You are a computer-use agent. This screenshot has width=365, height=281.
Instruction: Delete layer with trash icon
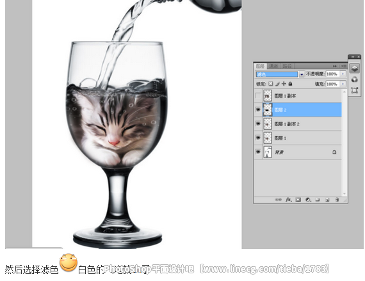pos(337,200)
